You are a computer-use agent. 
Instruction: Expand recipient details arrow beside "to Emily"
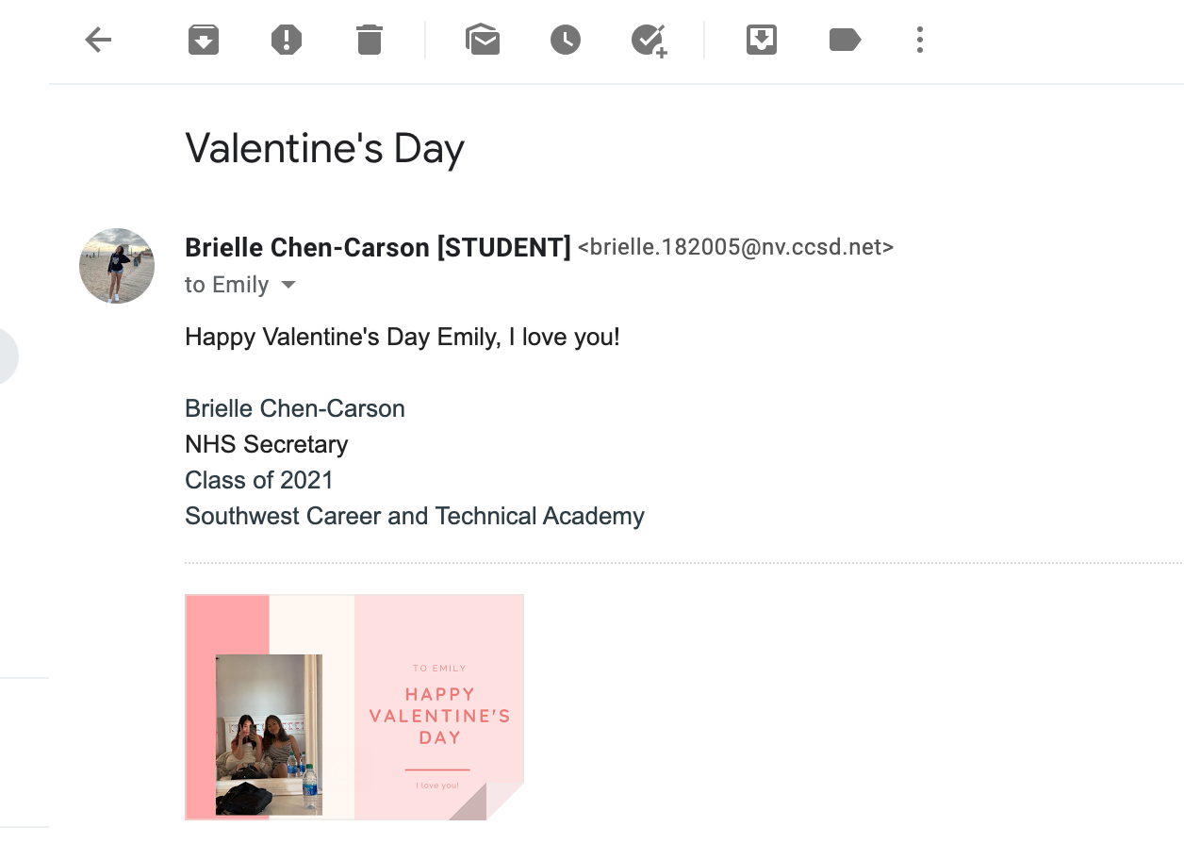point(288,285)
